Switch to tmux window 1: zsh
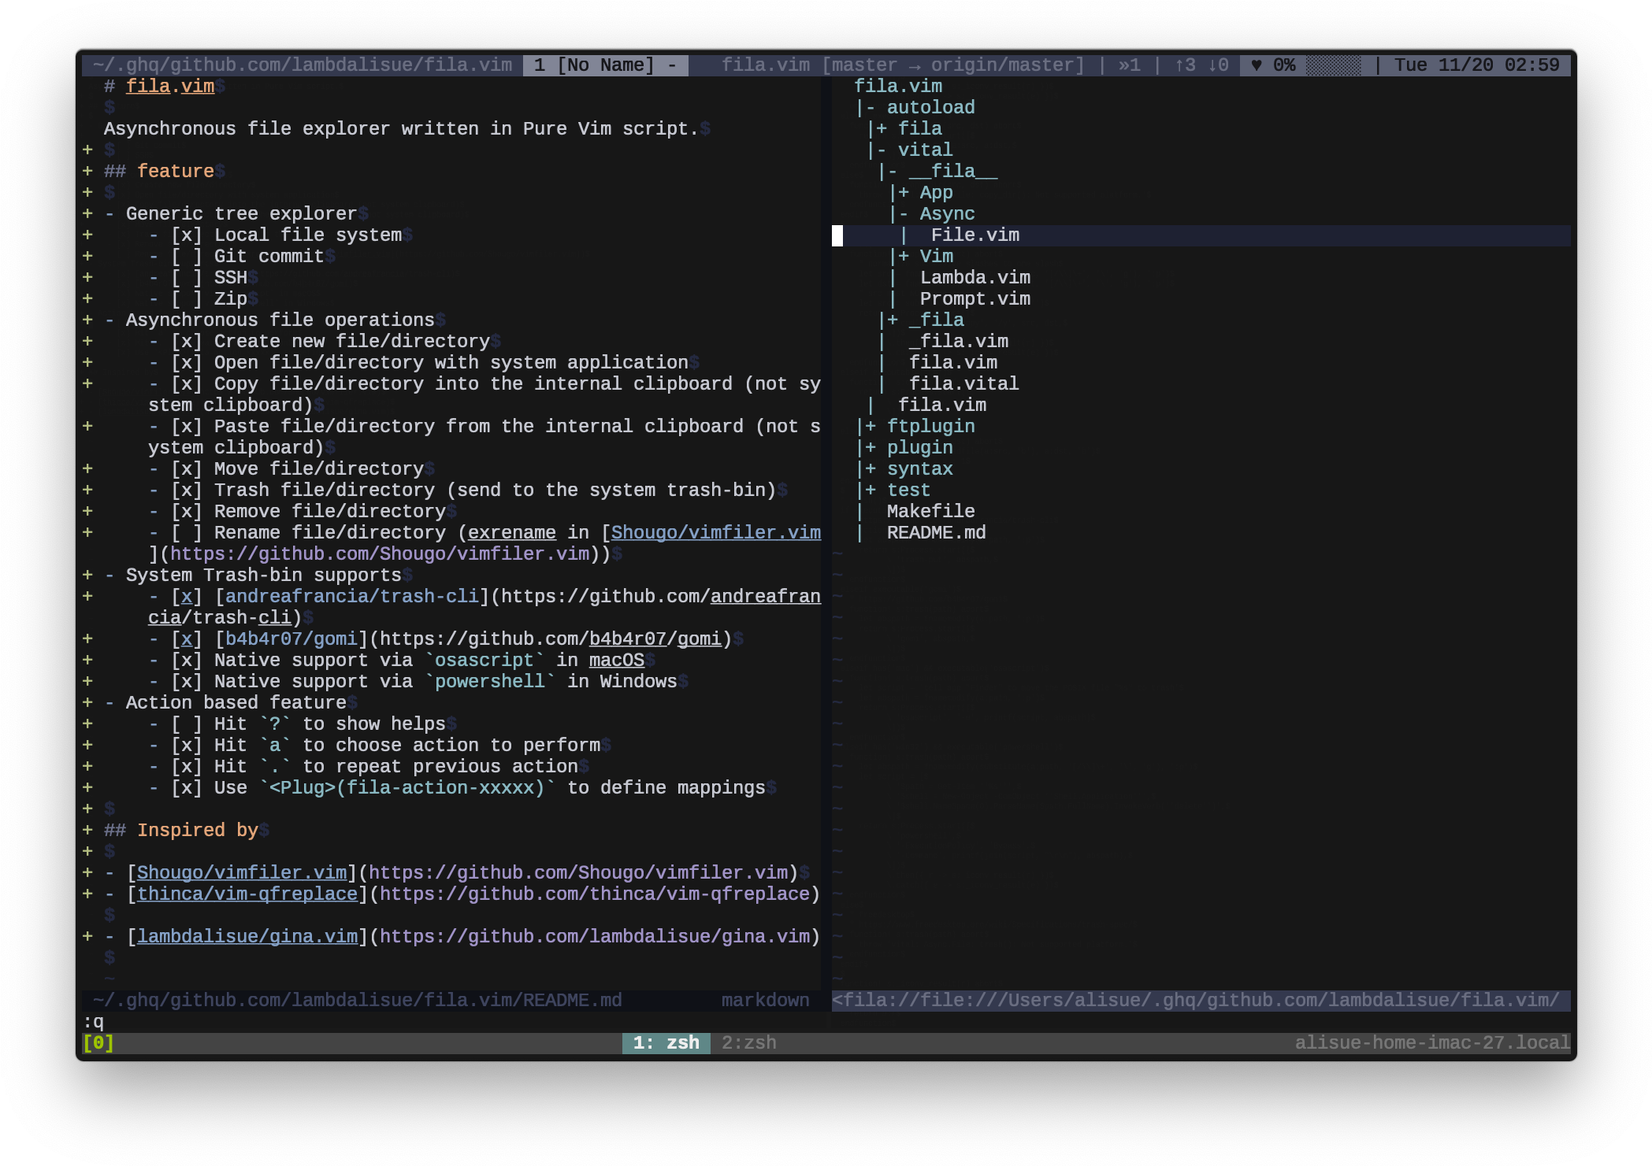 [666, 1042]
